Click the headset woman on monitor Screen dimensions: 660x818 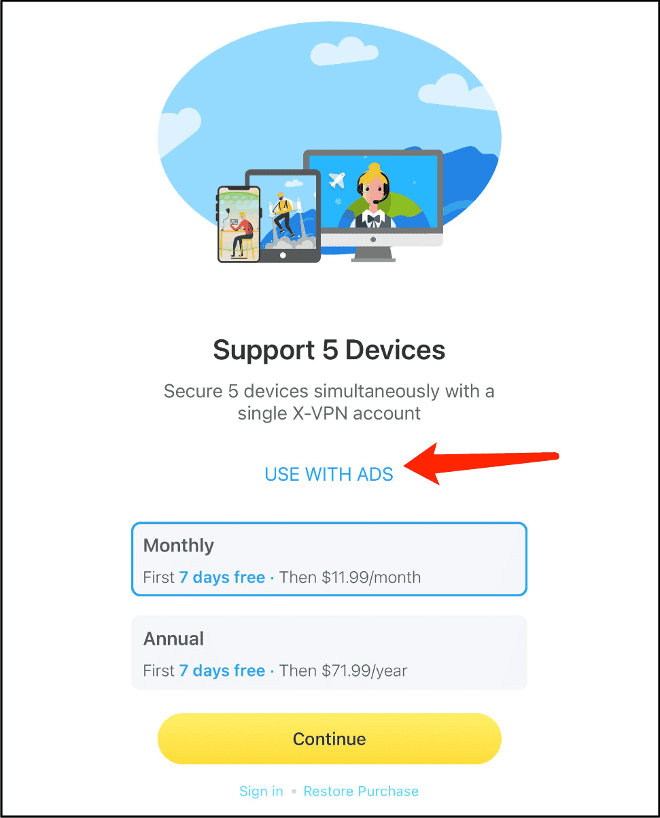tap(373, 195)
